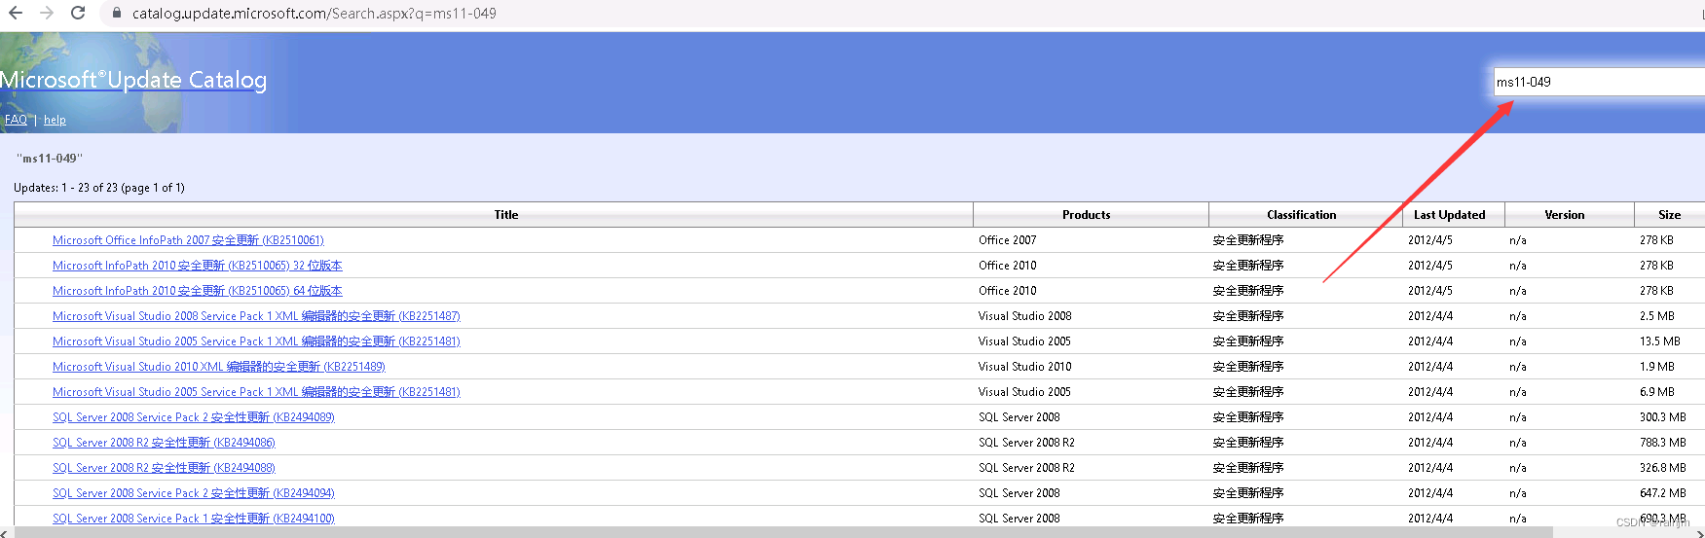Click the left scroll arrow at bottom
The height and width of the screenshot is (538, 1705).
6,532
